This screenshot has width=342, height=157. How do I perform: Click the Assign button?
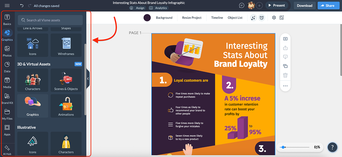tap(137, 8)
